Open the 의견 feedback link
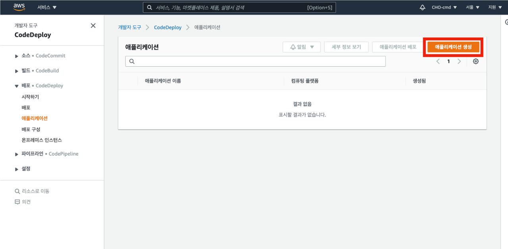Viewport: 508px width, 249px height. [x=26, y=202]
